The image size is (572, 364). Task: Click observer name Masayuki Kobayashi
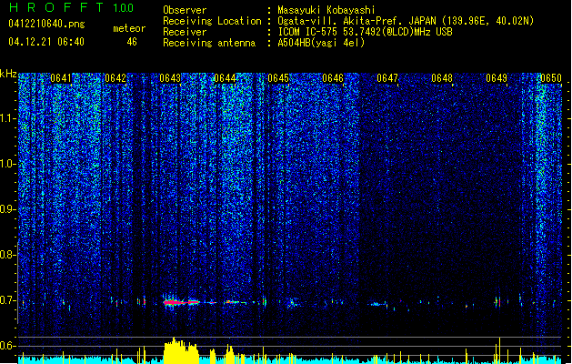tap(326, 10)
